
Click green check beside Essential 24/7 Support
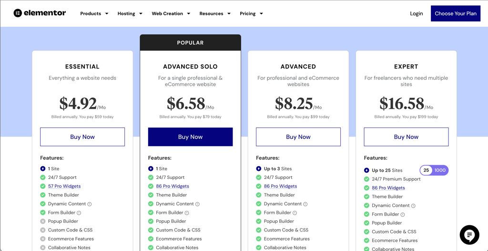point(42,178)
